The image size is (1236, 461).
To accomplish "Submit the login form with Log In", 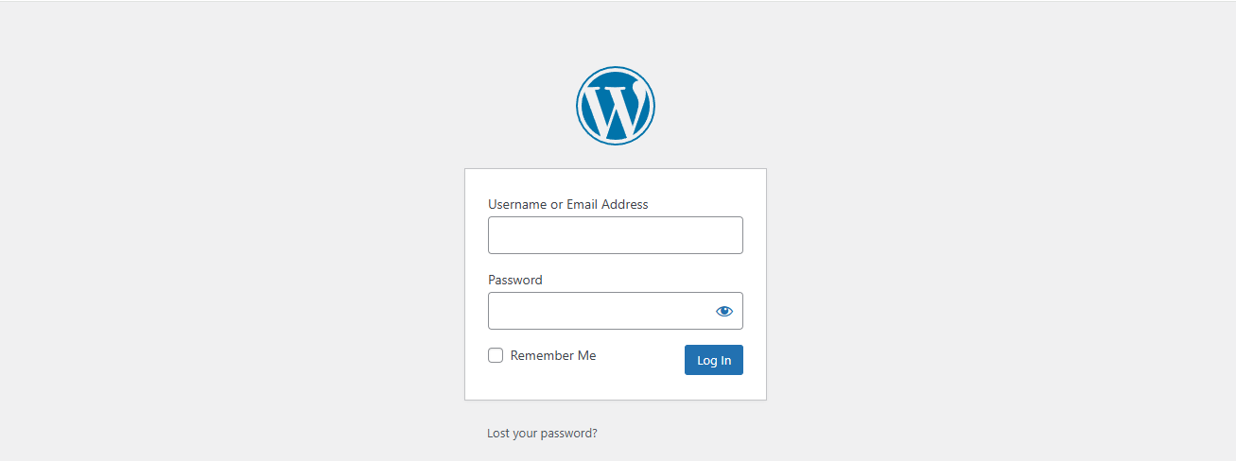I will pos(713,360).
